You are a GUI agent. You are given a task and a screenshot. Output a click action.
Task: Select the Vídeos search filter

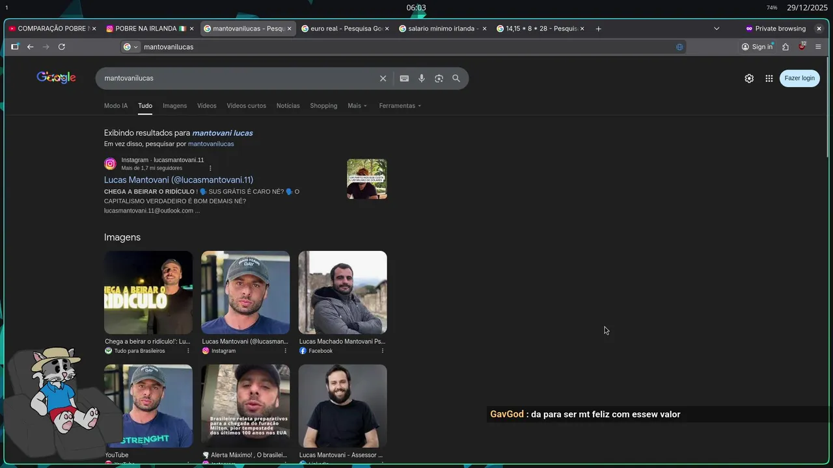pyautogui.click(x=207, y=106)
